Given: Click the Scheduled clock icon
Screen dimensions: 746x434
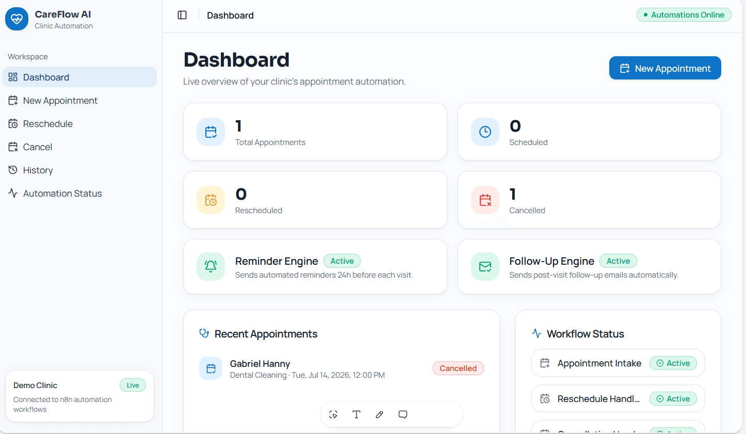Looking at the screenshot, I should (485, 132).
